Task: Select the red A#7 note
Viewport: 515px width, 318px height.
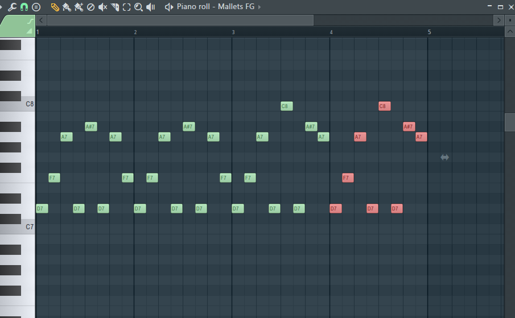Action: [409, 127]
